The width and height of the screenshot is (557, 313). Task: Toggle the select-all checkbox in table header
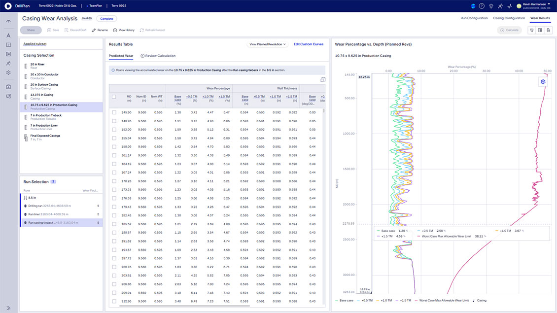[x=114, y=97]
